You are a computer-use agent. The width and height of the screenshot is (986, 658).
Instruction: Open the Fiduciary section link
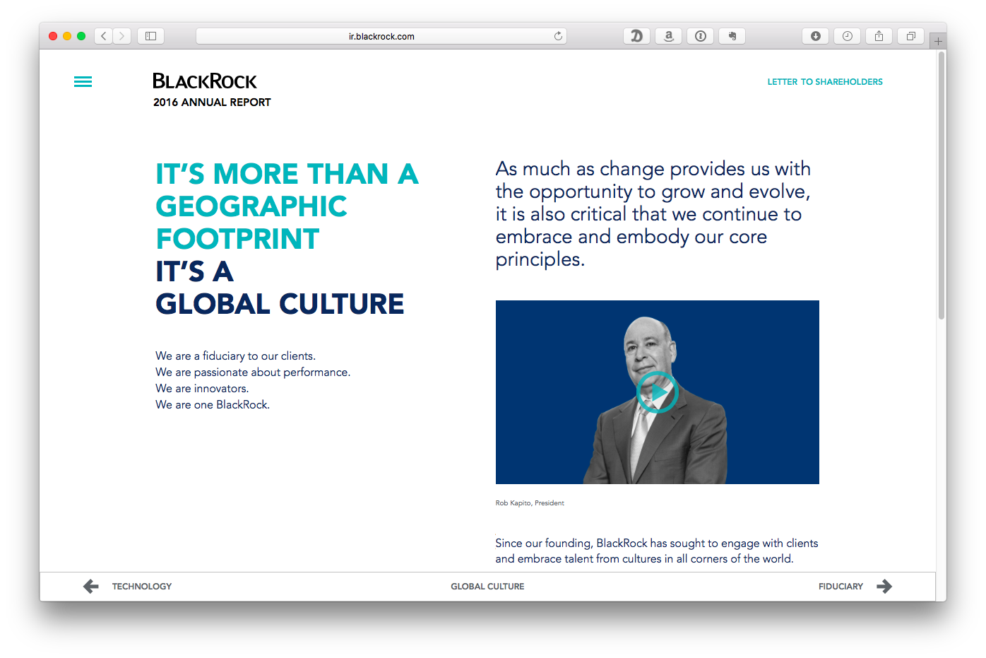tap(841, 587)
